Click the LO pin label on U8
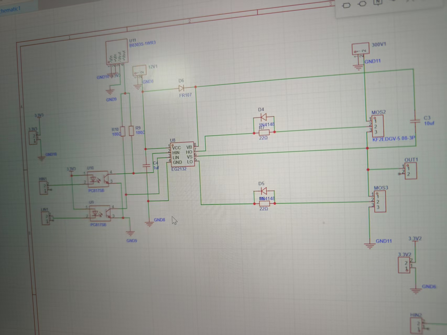This screenshot has width=447, height=335. (190, 162)
